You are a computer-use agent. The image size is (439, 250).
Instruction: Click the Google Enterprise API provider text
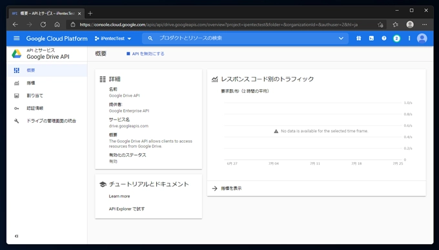128,111
